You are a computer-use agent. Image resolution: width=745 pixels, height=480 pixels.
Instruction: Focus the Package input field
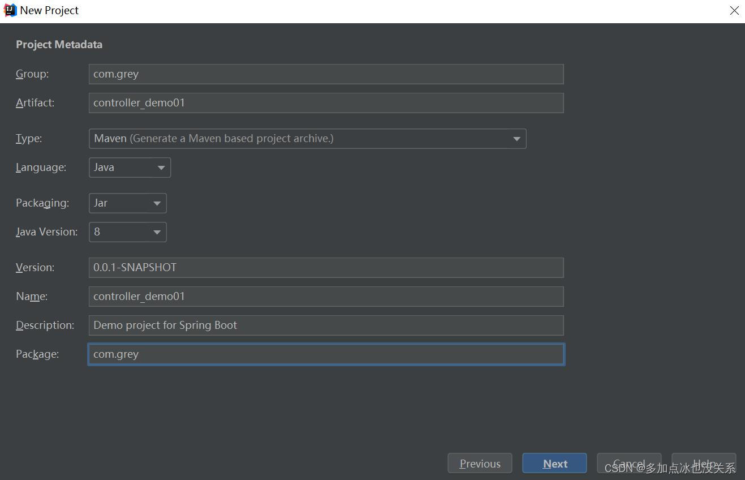pos(326,354)
